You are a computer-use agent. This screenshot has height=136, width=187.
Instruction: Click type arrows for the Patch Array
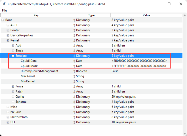tap(74, 92)
